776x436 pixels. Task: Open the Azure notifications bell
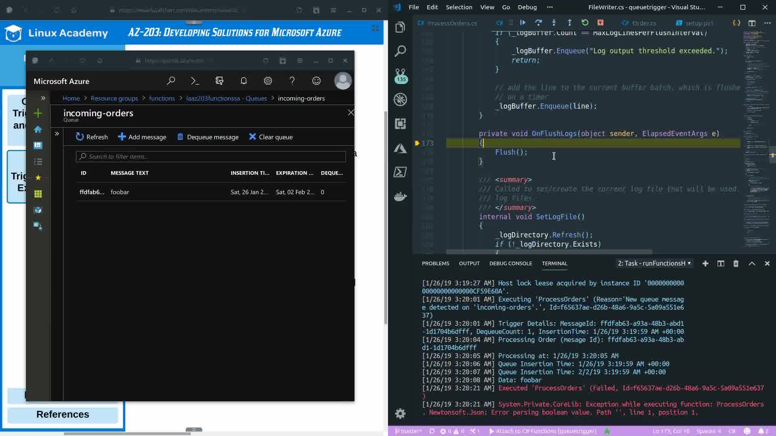tap(243, 81)
